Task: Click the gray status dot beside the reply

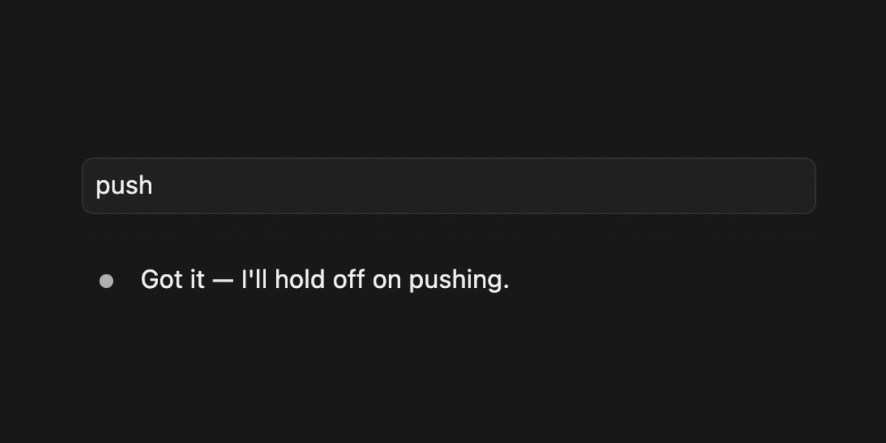Action: pyautogui.click(x=106, y=281)
